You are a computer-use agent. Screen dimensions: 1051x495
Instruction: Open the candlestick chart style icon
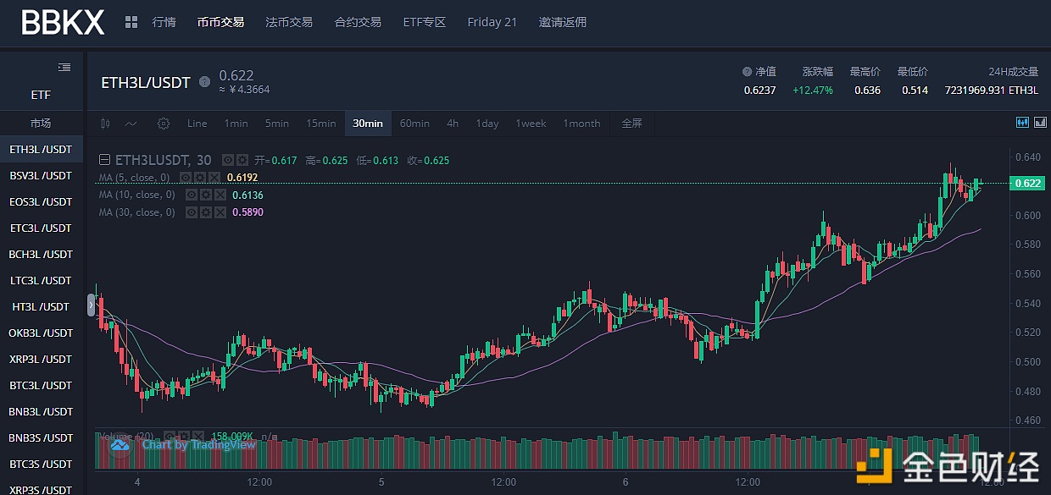(x=105, y=124)
